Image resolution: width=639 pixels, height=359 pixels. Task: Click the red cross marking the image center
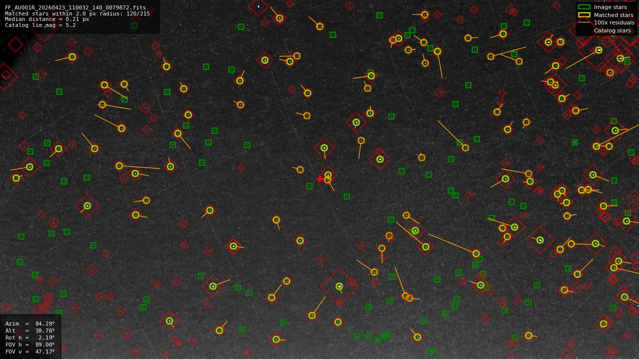(320, 179)
